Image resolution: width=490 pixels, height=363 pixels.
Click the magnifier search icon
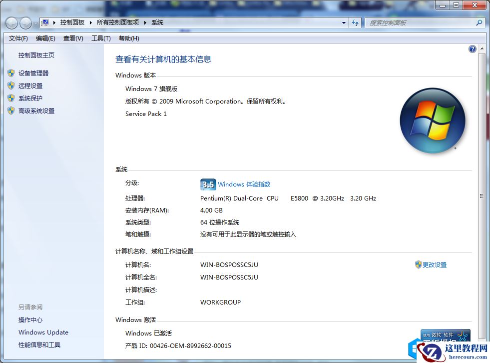pyautogui.click(x=479, y=22)
